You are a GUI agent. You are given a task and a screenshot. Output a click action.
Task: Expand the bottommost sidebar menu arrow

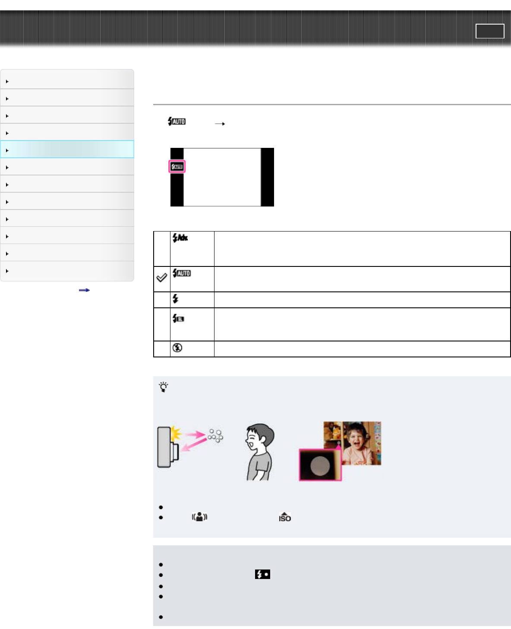pyautogui.click(x=7, y=271)
